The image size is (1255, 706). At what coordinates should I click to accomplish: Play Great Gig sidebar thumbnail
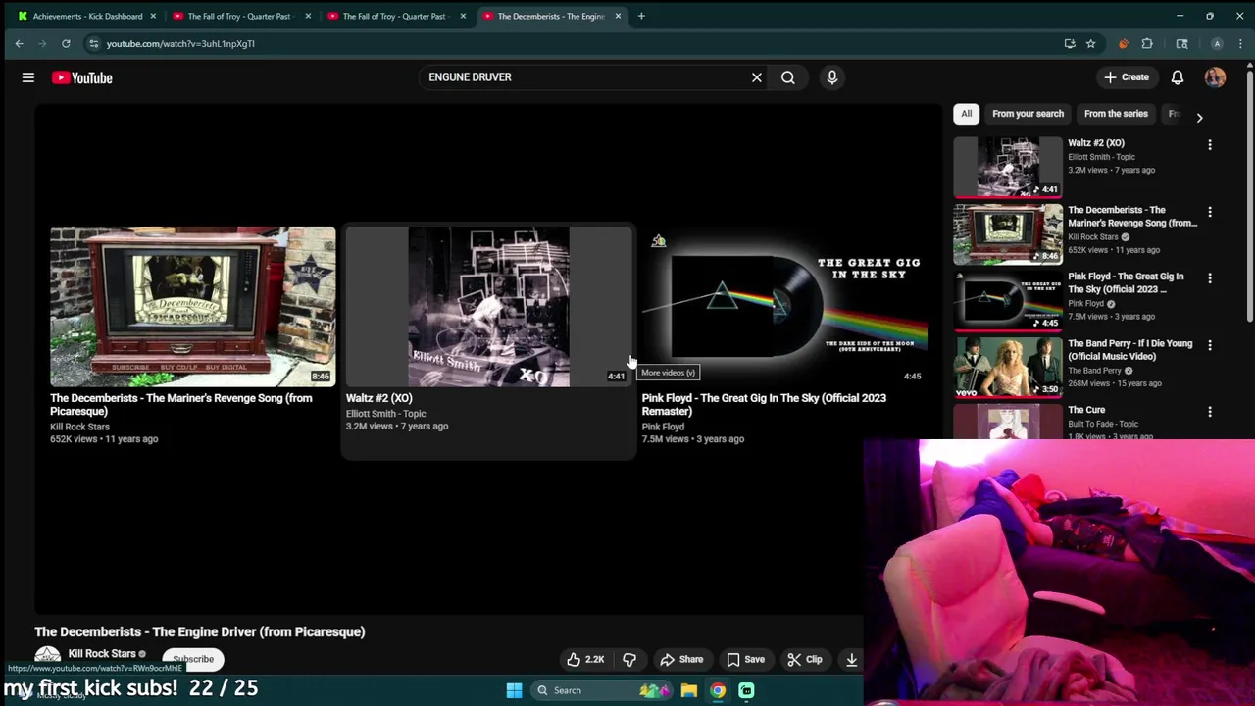coord(1008,300)
